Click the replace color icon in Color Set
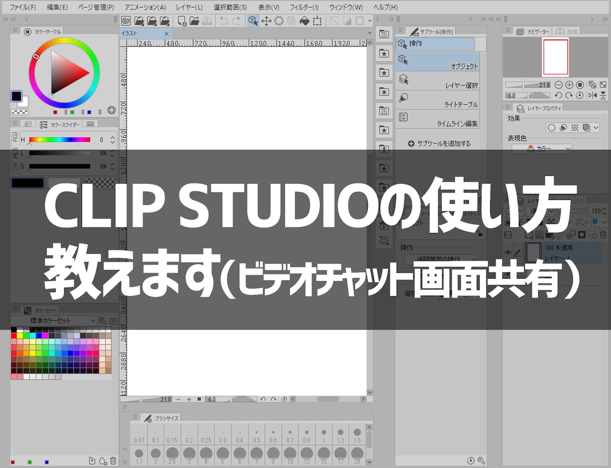611x468 pixels. 92,461
